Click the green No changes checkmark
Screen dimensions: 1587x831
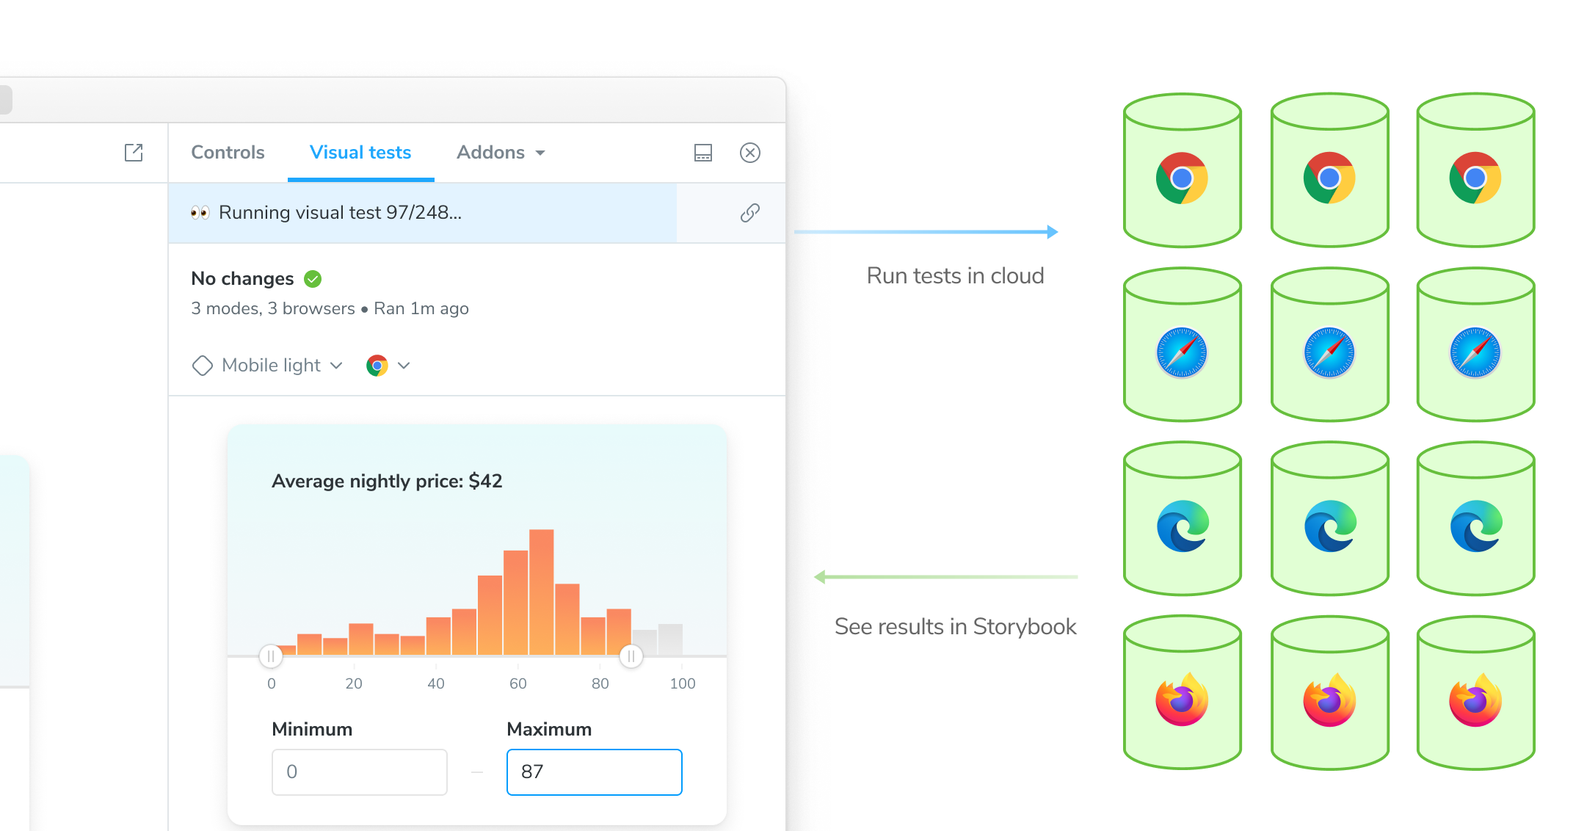313,279
